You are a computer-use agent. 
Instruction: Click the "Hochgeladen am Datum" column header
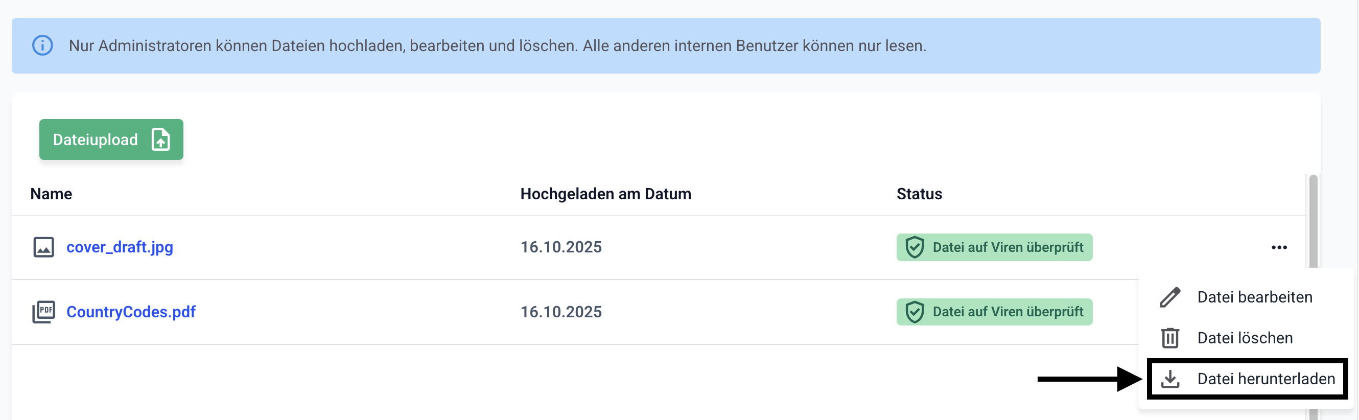point(605,194)
